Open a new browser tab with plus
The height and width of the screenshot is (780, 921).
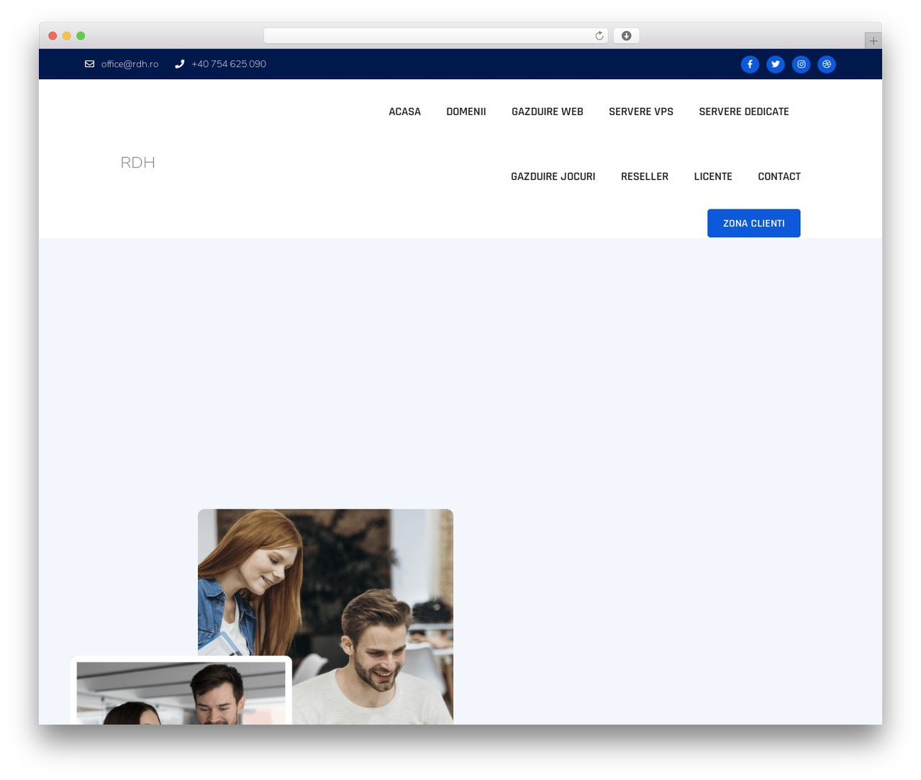click(874, 41)
